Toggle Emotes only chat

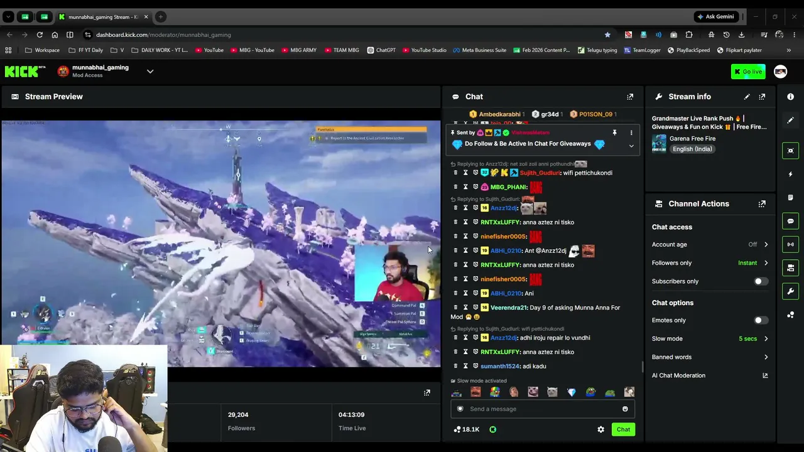pos(761,320)
